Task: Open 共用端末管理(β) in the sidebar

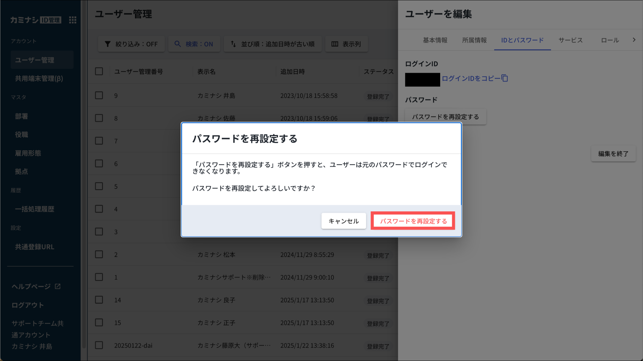Action: 39,78
